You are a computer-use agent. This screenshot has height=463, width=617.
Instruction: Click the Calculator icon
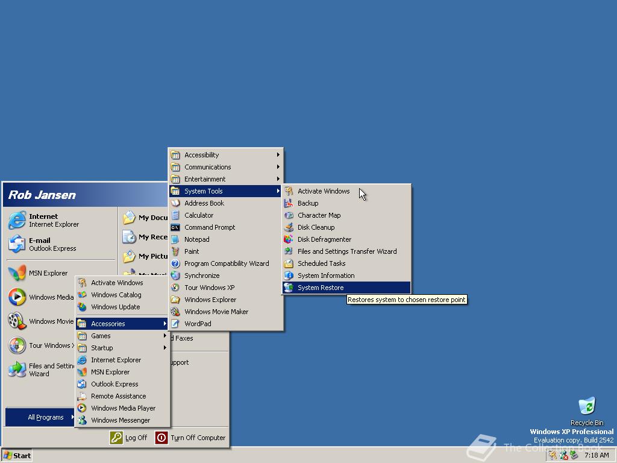175,215
